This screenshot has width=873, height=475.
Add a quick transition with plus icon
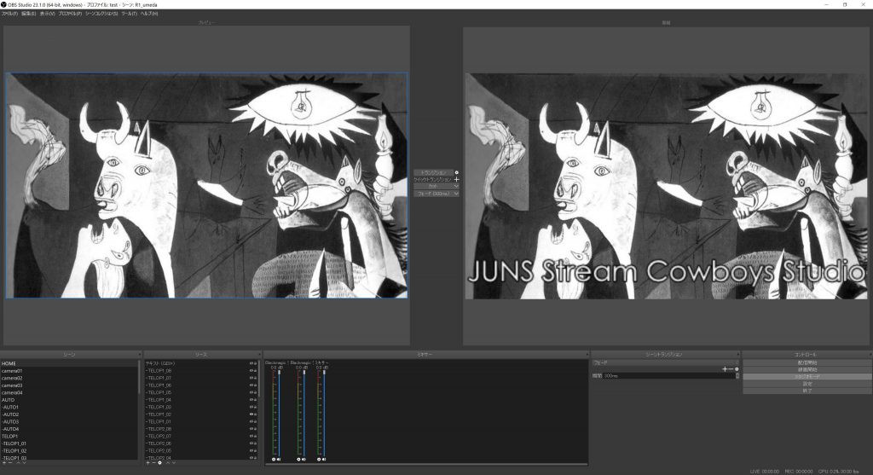[457, 179]
